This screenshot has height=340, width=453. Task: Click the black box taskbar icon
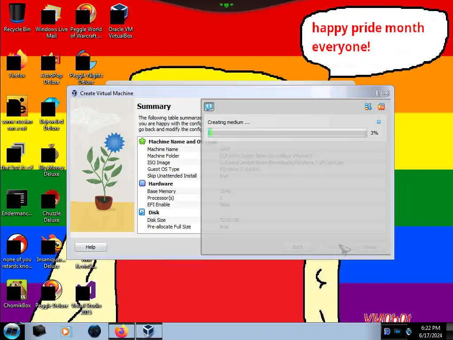coord(39,331)
